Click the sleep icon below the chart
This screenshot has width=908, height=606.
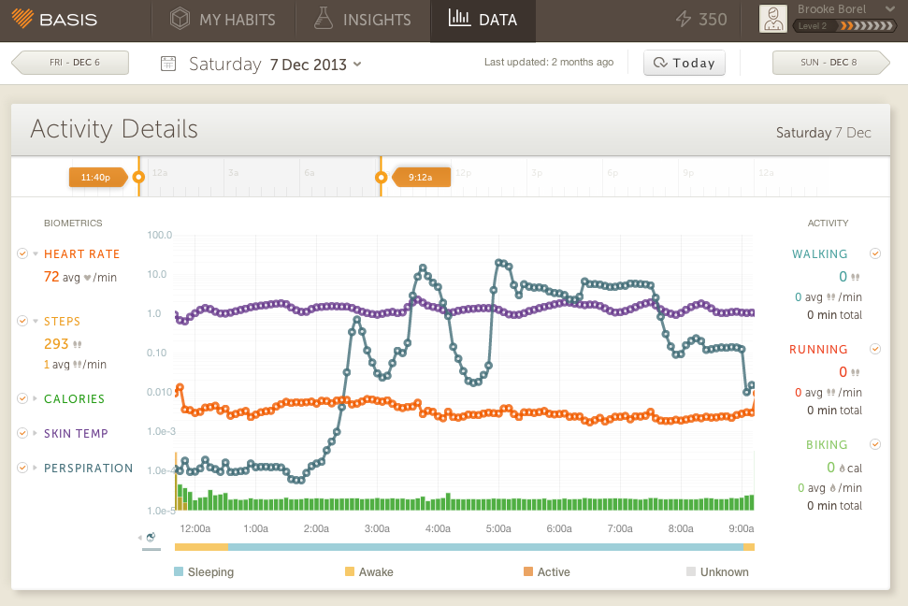(150, 537)
